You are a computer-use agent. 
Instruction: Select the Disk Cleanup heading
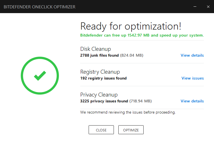click(96, 49)
